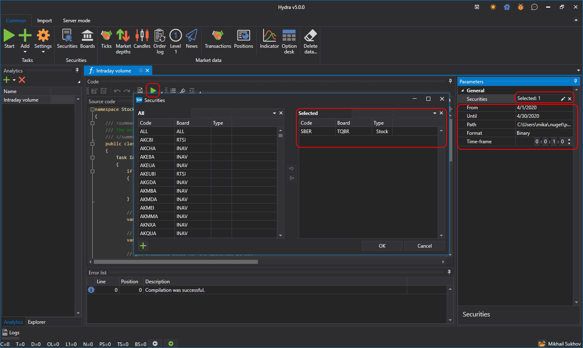The width and height of the screenshot is (583, 348).
Task: Click the Start task ribbon button
Action: pos(9,39)
